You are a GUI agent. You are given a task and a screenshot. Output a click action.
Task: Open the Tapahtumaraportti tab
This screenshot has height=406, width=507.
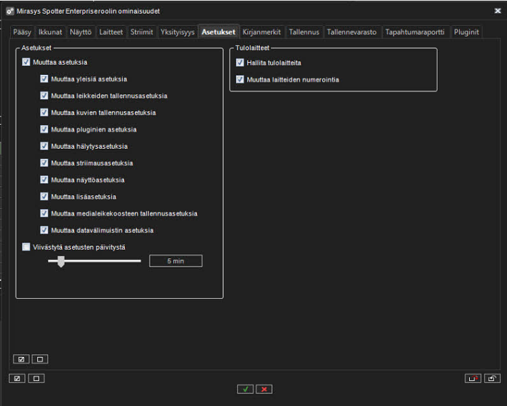(415, 32)
